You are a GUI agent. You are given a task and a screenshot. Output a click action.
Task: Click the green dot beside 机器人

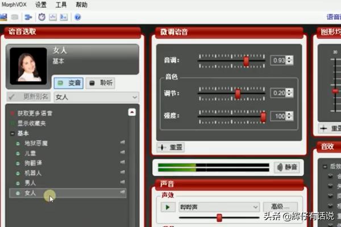(x=18, y=173)
